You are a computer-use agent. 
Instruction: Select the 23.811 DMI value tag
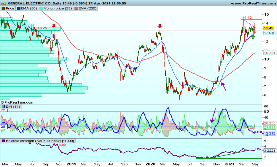tap(270, 128)
